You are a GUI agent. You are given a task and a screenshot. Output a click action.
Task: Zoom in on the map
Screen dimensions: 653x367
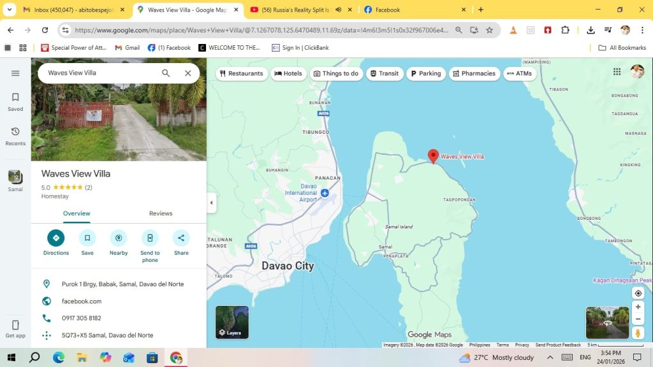click(x=638, y=307)
